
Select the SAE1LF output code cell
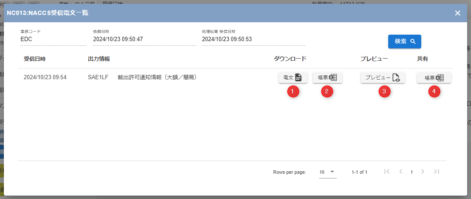[x=98, y=77]
